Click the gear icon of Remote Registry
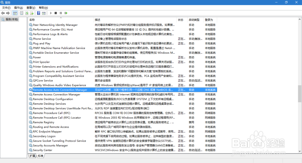The height and width of the screenshot is (163, 302). 31,122
